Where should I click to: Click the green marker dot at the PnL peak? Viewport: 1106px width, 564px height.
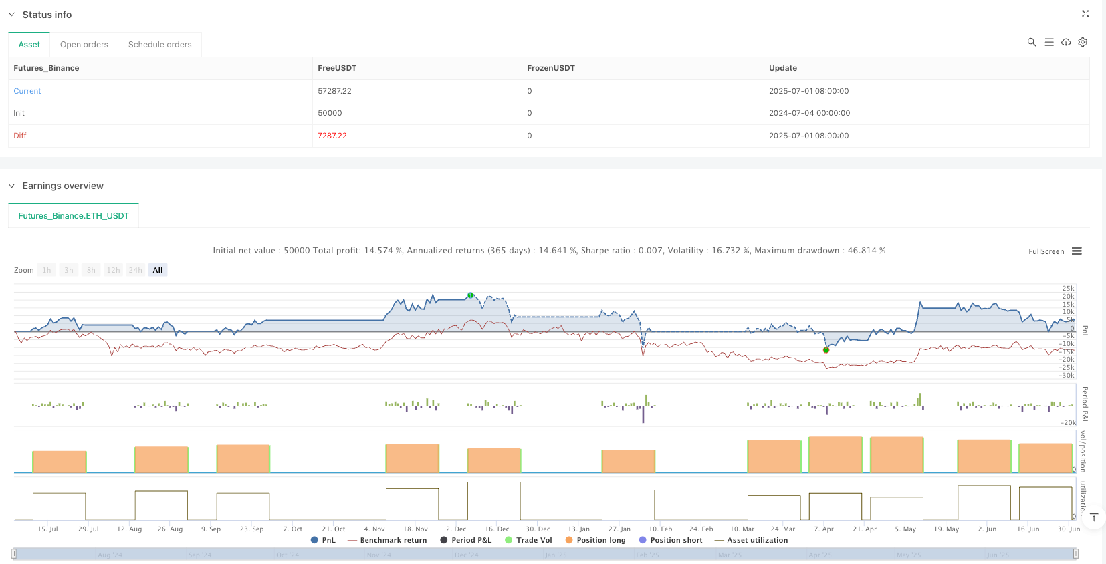point(471,295)
